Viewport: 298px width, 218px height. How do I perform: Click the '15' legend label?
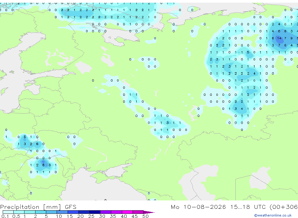coord(69,216)
